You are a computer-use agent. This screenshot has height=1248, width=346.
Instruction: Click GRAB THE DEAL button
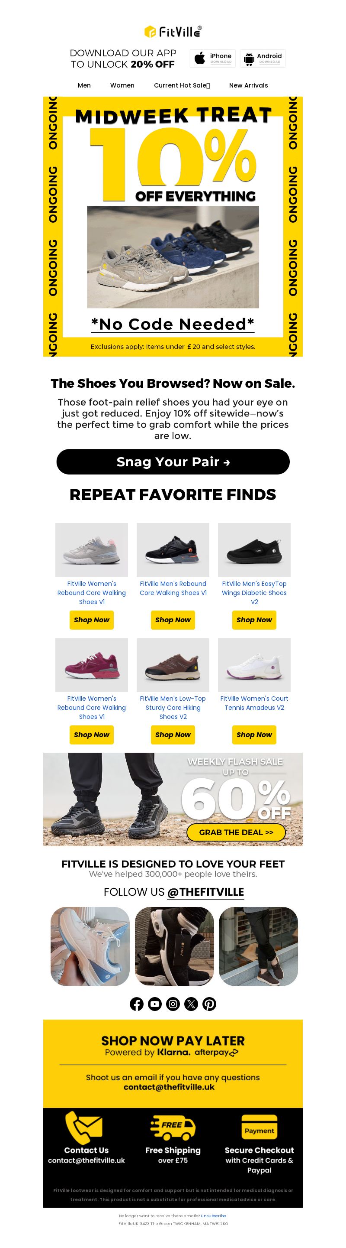(x=236, y=832)
